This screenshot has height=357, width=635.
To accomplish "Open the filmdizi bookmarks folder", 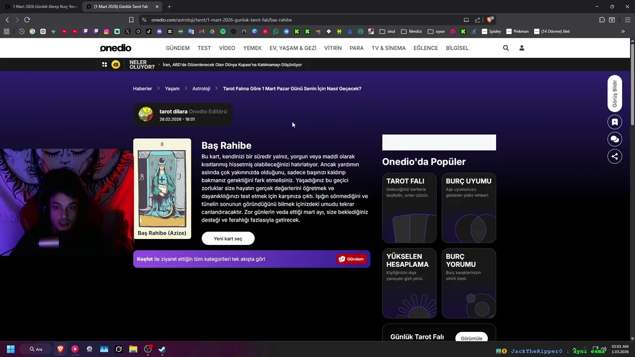I will (411, 31).
